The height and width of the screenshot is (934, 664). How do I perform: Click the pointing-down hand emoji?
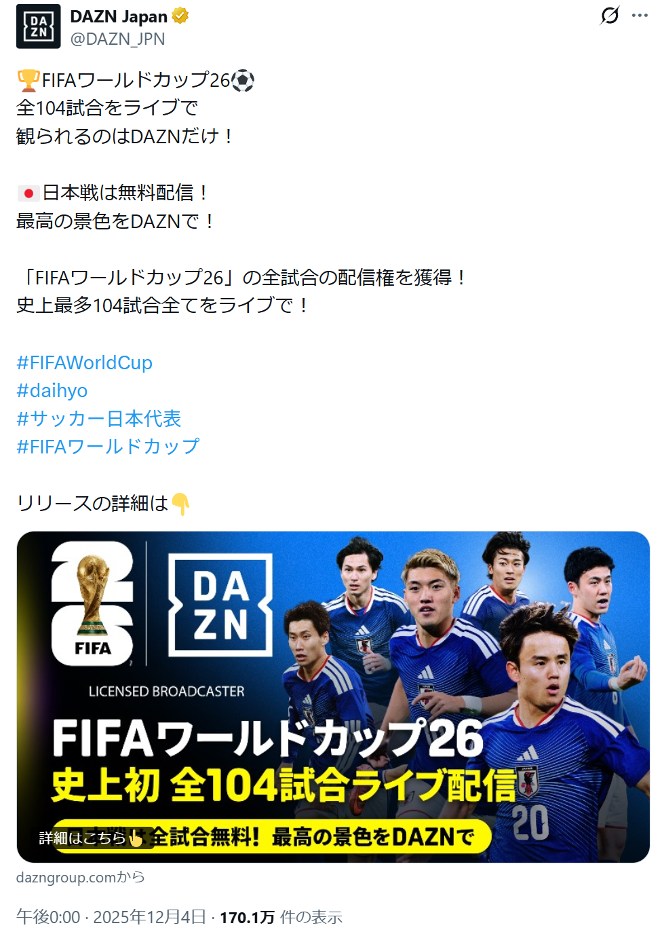point(180,504)
